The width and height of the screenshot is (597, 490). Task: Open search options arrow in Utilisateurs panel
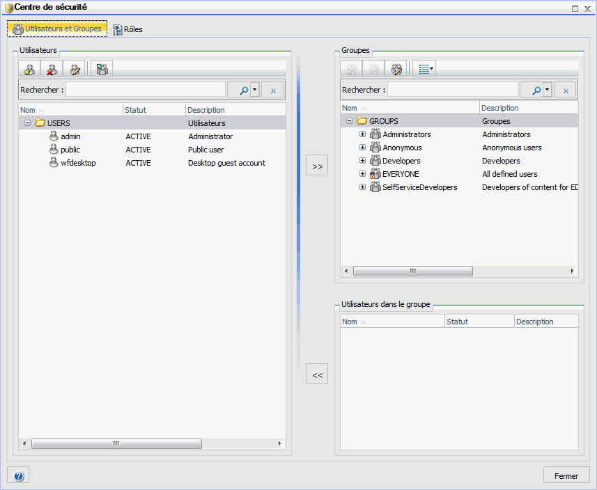tap(255, 90)
